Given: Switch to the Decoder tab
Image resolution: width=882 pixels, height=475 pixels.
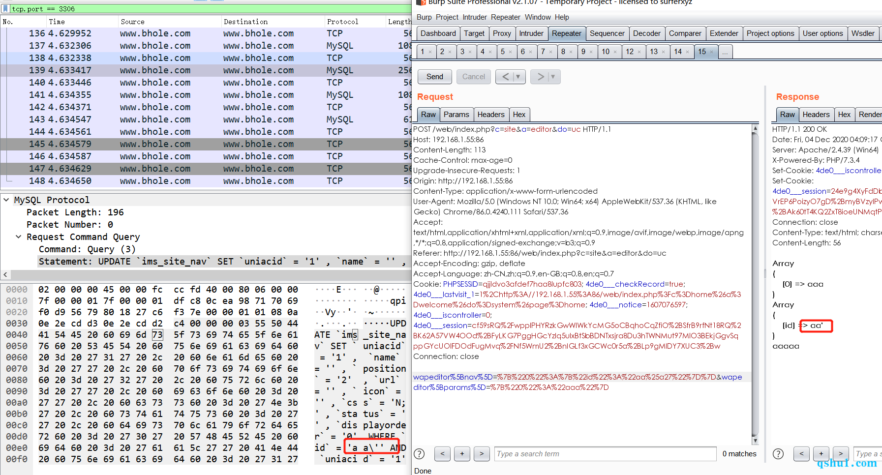Looking at the screenshot, I should point(647,33).
